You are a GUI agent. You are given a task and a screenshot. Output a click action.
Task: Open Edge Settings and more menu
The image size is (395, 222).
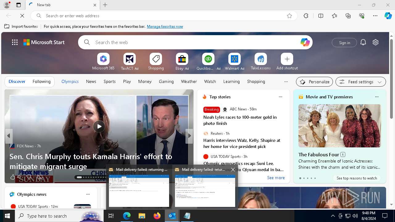(375, 16)
